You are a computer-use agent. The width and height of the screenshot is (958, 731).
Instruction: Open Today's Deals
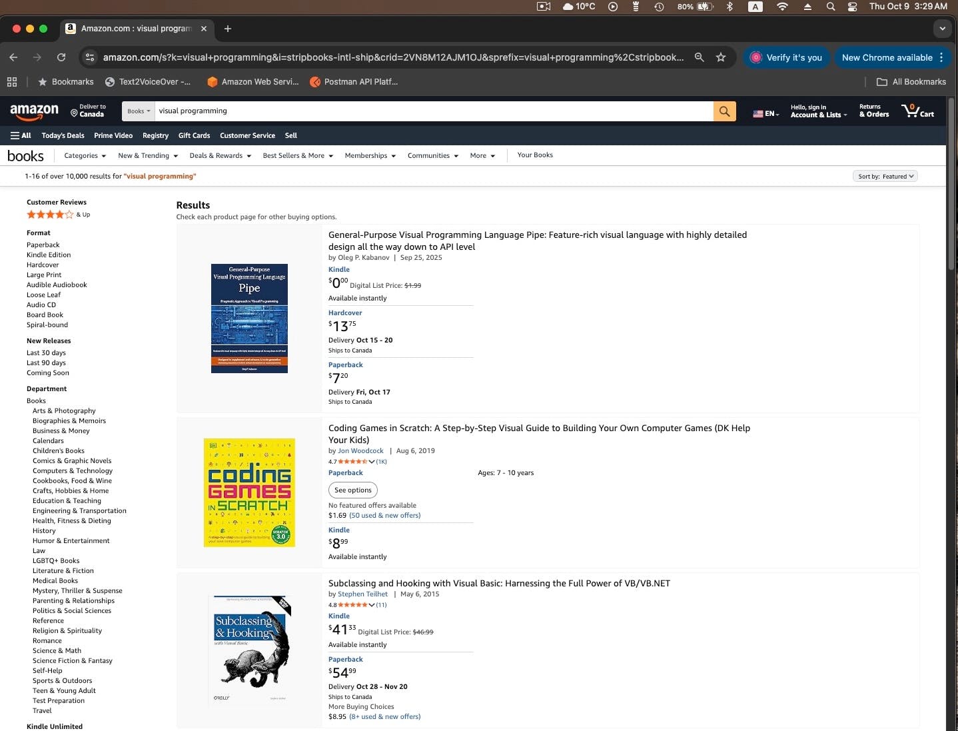click(63, 135)
